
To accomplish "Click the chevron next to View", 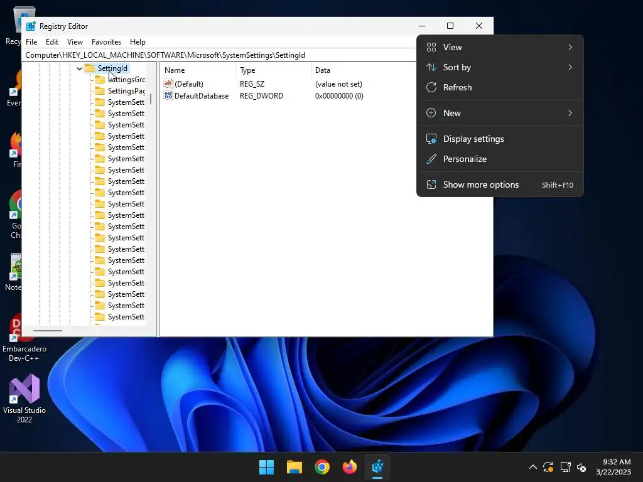I will pos(570,47).
